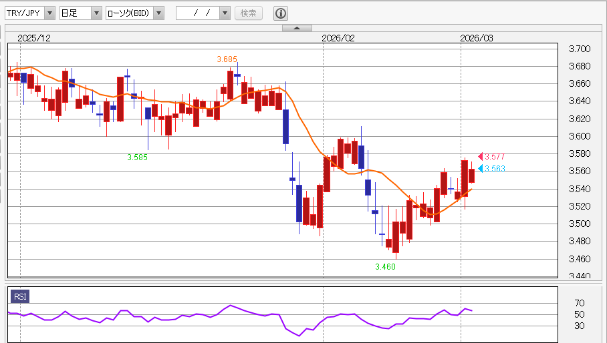This screenshot has width=607, height=343.
Task: Click the 3.640 price axis value
Action: tap(580, 101)
